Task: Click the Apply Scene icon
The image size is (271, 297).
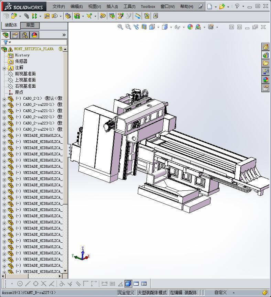Action: (198, 27)
